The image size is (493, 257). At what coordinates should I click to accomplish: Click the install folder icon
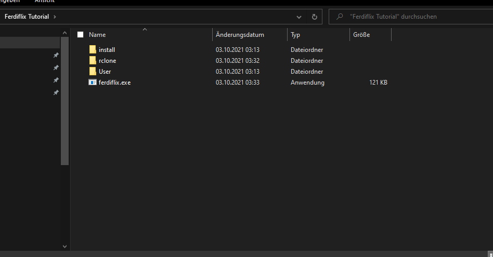tap(93, 50)
